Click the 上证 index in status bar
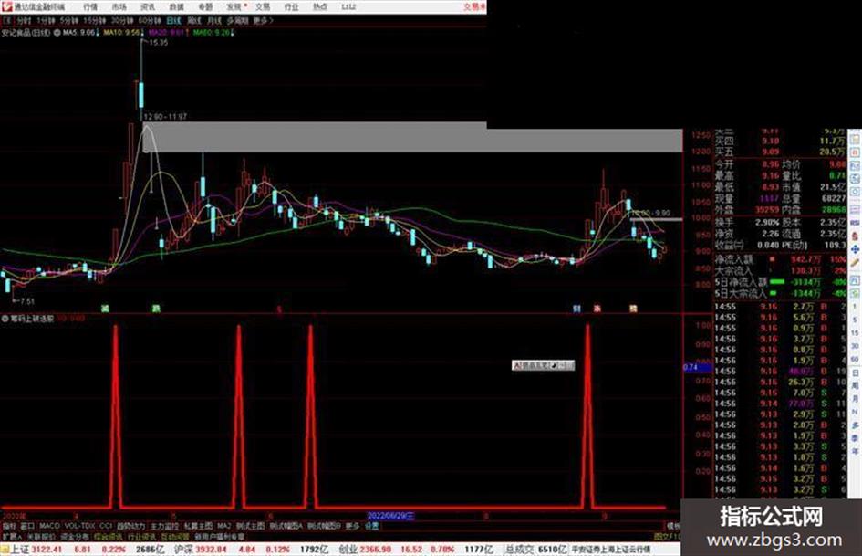The height and width of the screenshot is (556, 862). pyautogui.click(x=20, y=550)
